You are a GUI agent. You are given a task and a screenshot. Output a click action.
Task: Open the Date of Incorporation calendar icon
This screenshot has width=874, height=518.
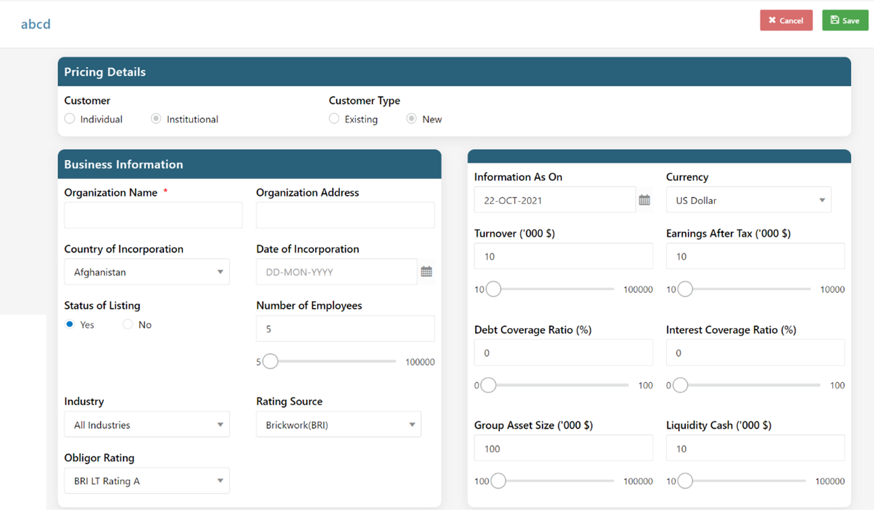click(x=427, y=271)
